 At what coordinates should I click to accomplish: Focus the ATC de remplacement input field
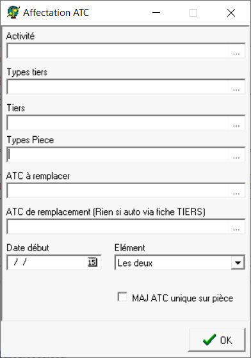(x=118, y=227)
